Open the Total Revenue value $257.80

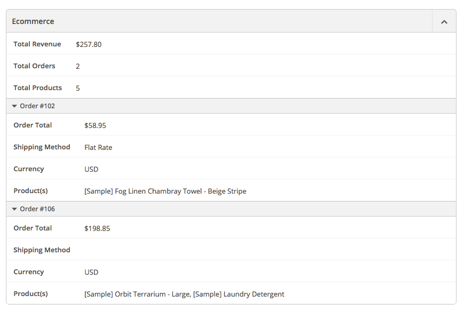89,44
